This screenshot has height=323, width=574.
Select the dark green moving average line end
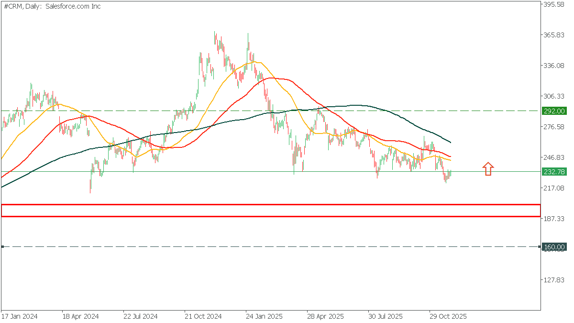(451, 142)
